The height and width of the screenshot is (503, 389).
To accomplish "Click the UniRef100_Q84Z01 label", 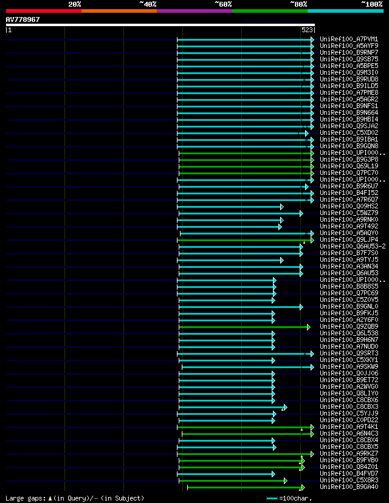I will coord(349,467).
